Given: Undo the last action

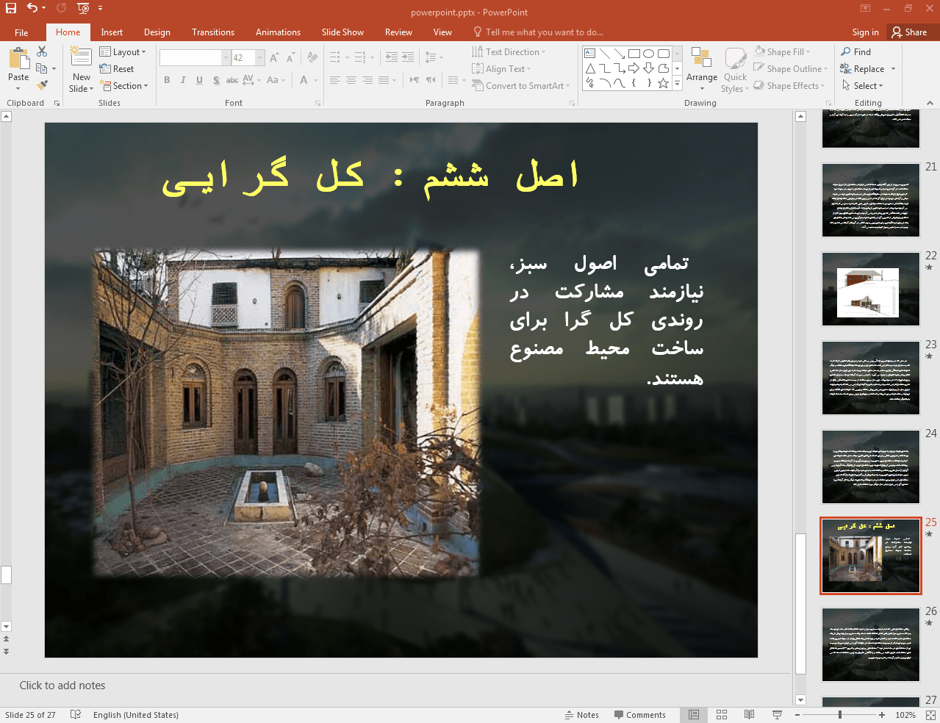Looking at the screenshot, I should [x=32, y=8].
